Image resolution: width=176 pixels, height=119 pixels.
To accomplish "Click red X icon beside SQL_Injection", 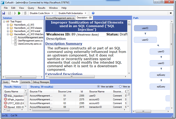I will [5, 96].
